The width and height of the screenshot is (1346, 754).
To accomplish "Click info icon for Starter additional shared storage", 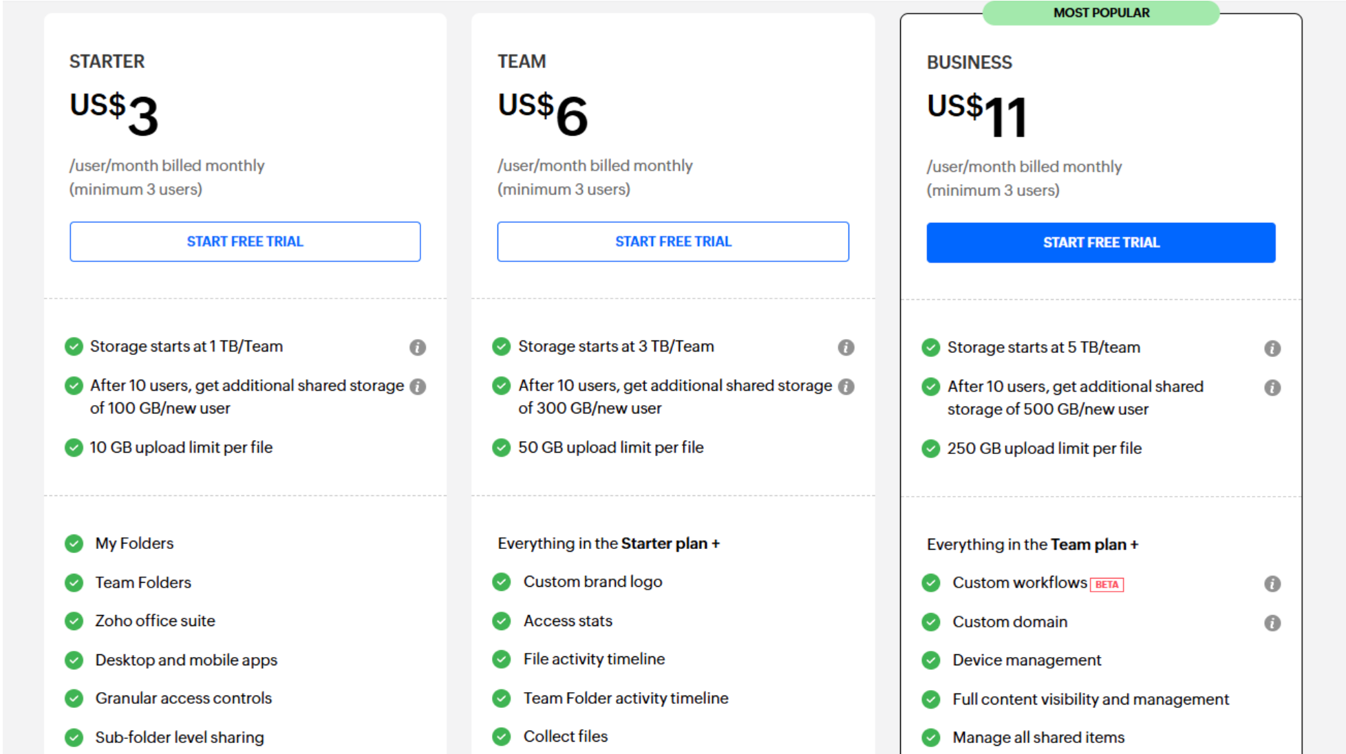I will [418, 387].
